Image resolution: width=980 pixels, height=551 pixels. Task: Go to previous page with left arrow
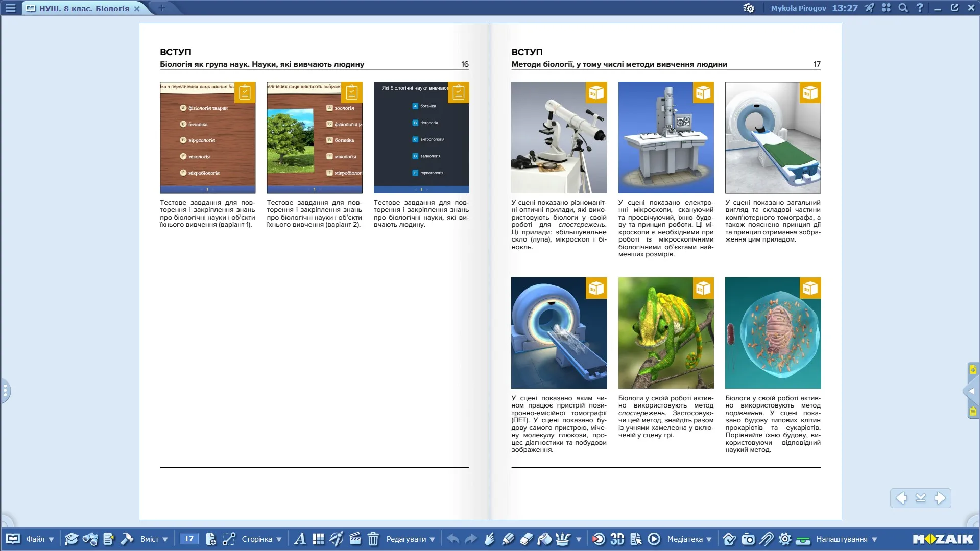[x=902, y=498]
